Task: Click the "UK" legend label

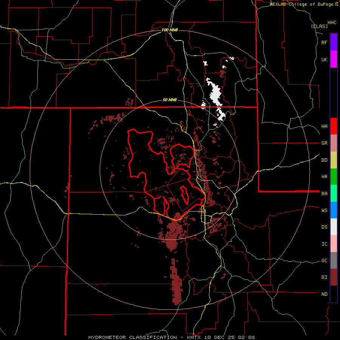Action: point(324,59)
